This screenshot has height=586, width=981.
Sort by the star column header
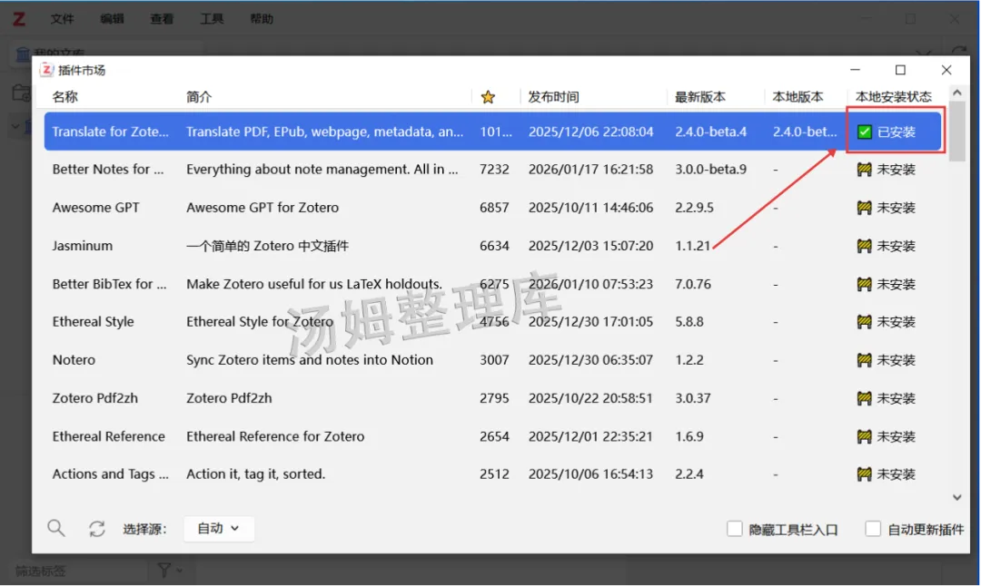pyautogui.click(x=488, y=97)
